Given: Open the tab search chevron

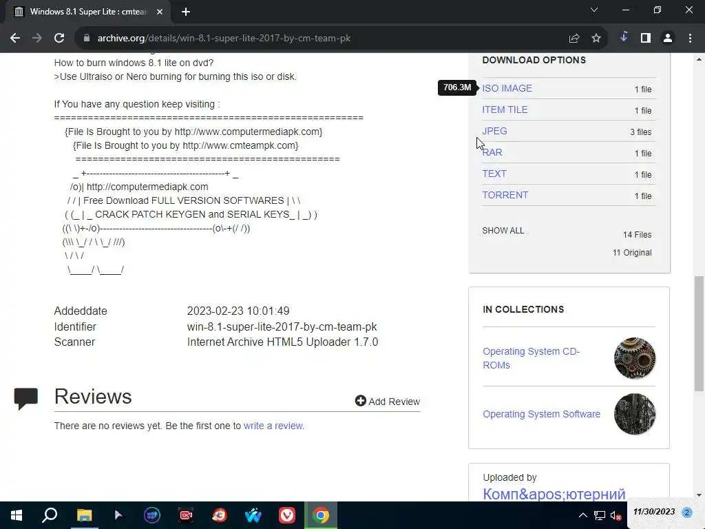Looking at the screenshot, I should 594,10.
